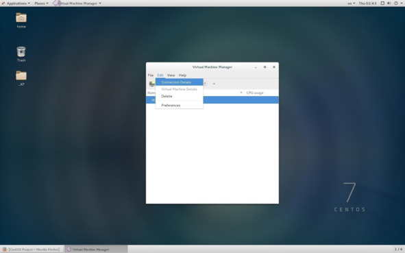Open the File menu
Screen dimensions: 405x253
pyautogui.click(x=151, y=75)
